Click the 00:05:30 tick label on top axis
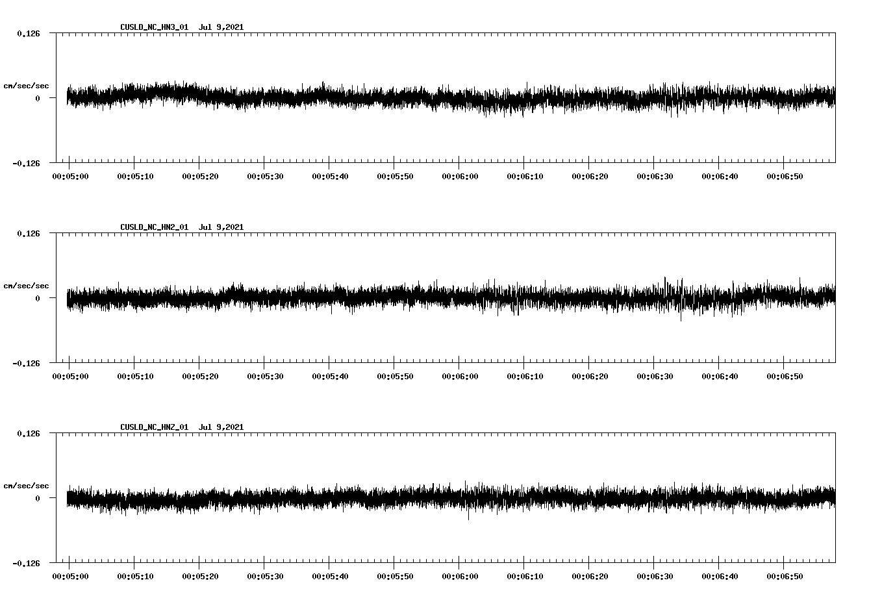 click(266, 175)
